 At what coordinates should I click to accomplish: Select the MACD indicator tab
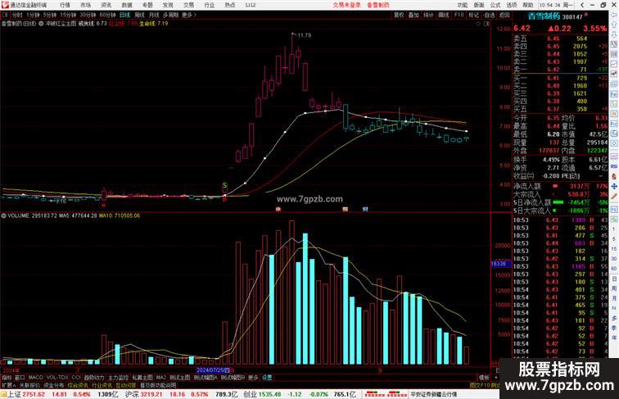click(35, 378)
